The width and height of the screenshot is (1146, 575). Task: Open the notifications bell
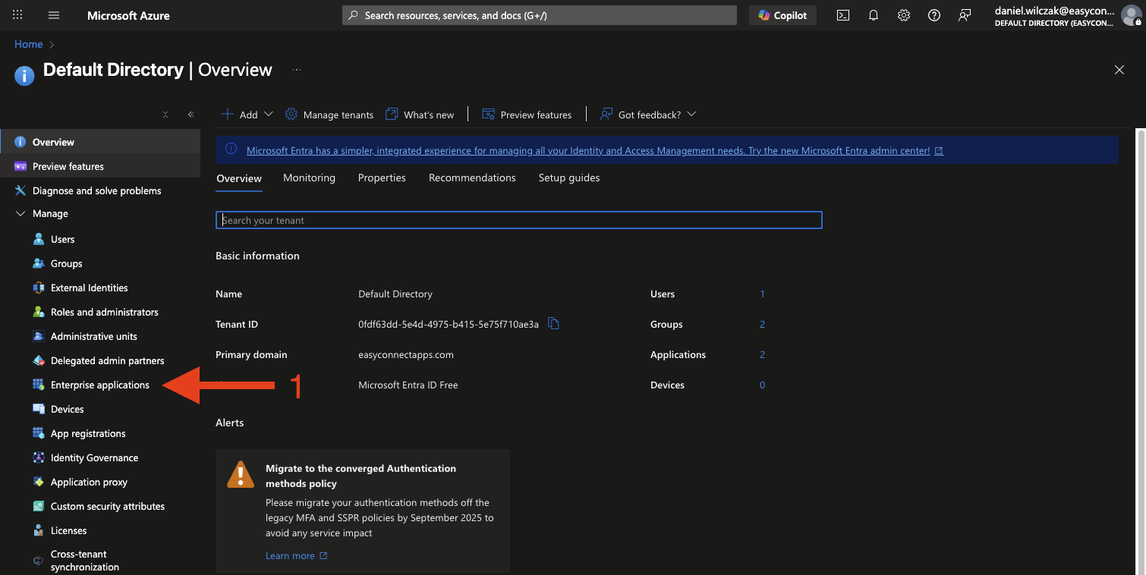click(874, 15)
